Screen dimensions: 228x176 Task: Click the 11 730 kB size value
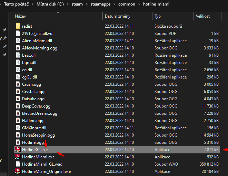(210, 106)
